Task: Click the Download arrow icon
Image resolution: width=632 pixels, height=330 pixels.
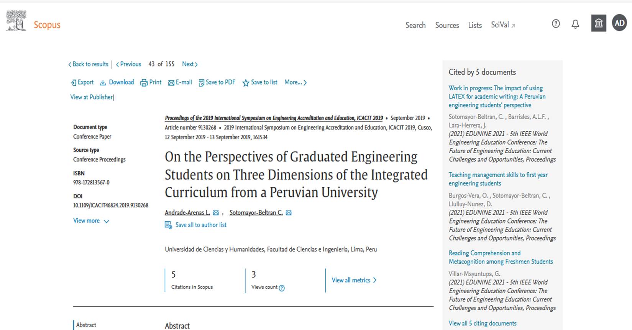Action: 103,83
